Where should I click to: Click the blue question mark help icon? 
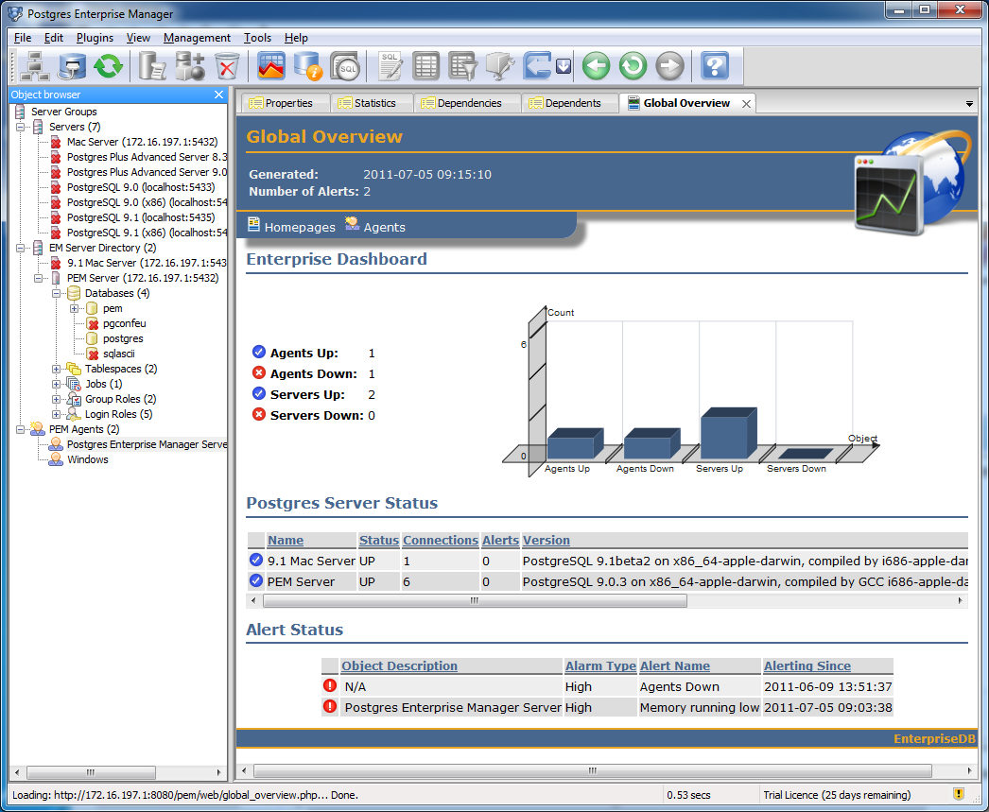pyautogui.click(x=715, y=66)
